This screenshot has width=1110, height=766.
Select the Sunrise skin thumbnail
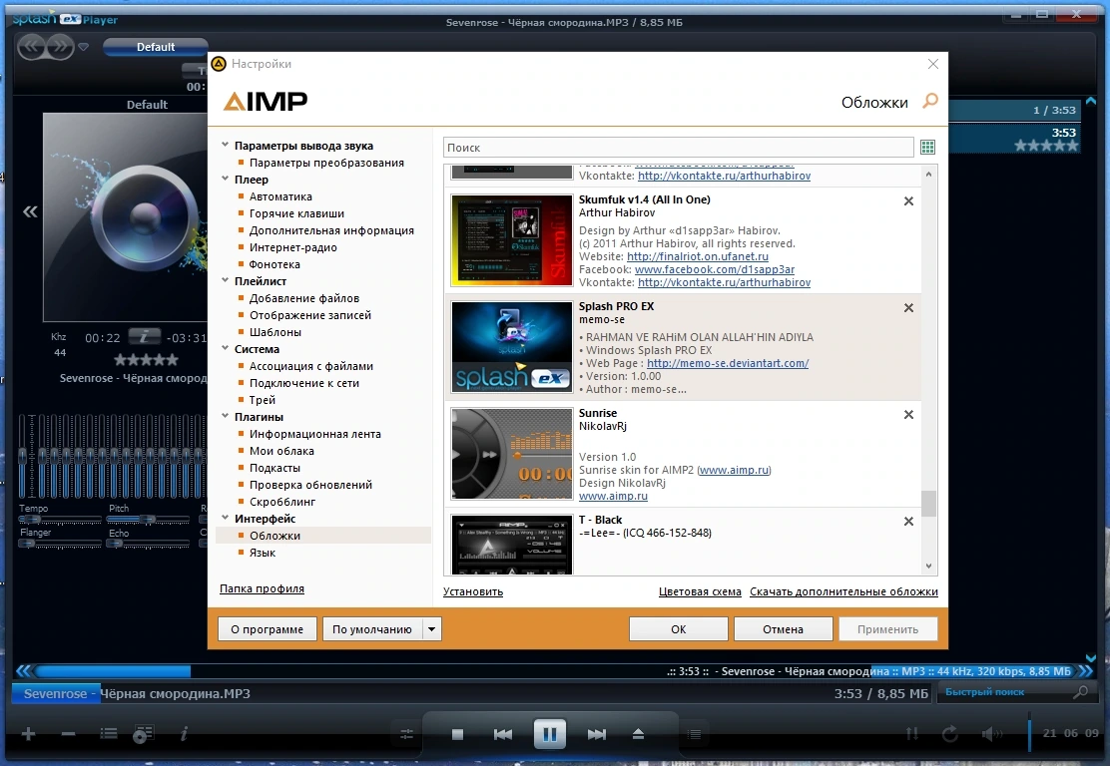(512, 454)
